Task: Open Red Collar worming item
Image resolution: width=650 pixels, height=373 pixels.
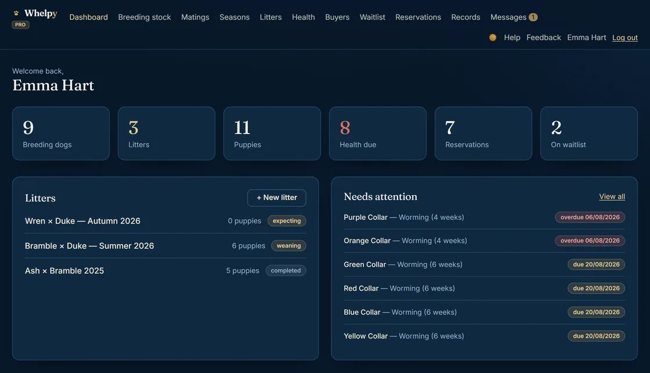Action: (484, 288)
